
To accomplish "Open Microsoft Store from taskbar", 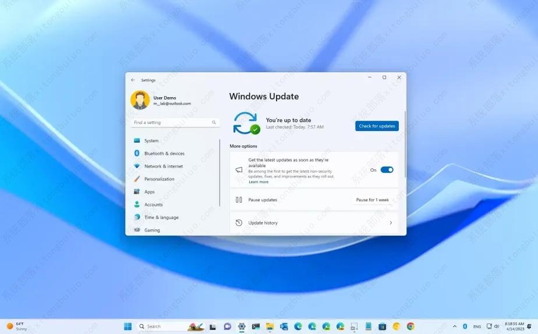I will (382, 326).
